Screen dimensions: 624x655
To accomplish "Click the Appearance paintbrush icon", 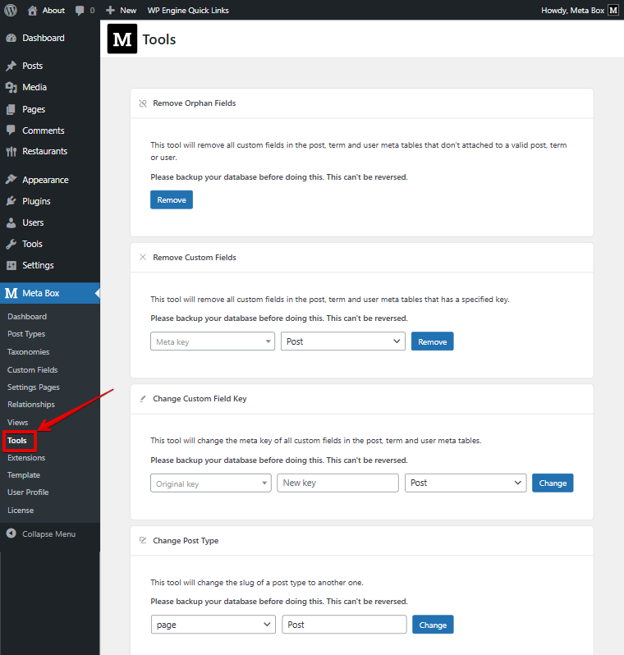I will (11, 180).
